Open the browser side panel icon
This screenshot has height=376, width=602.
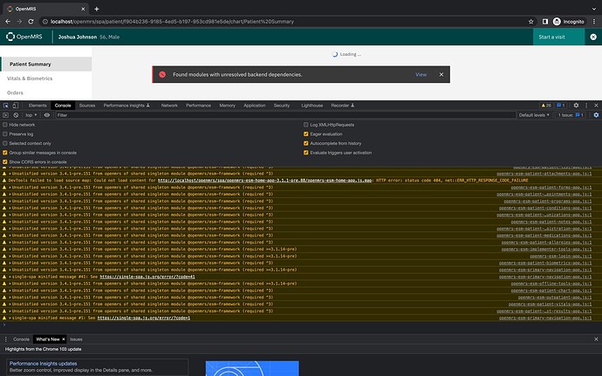click(544, 22)
